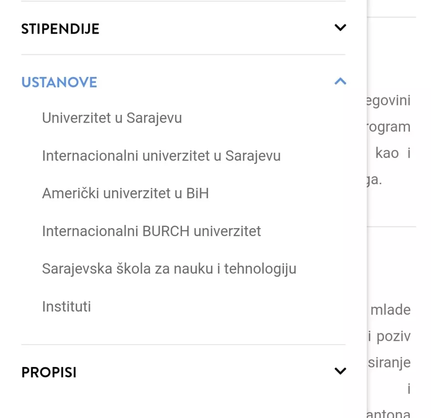431x418 pixels.
Task: Collapse USTANOVE using the up chevron
Action: 340,82
